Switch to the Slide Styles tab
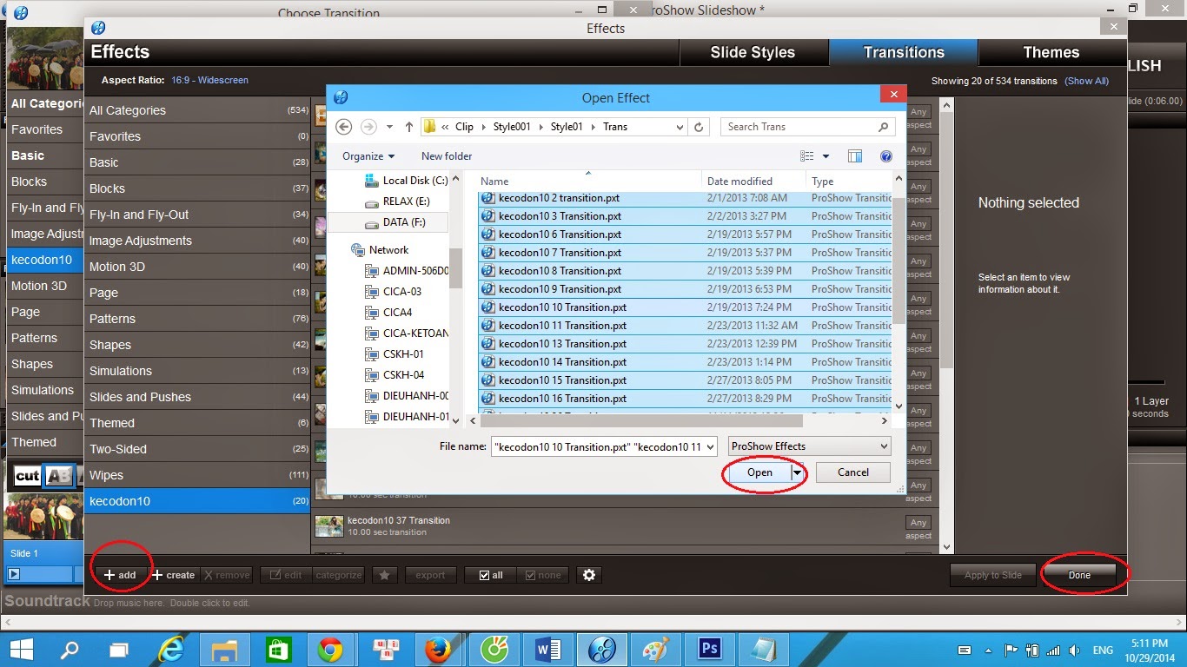This screenshot has width=1187, height=667. coord(753,52)
